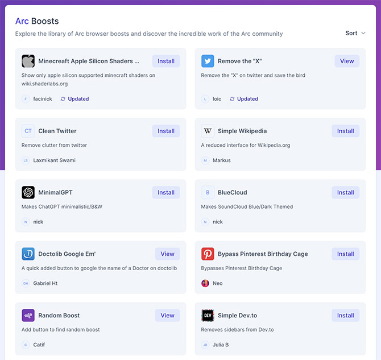This screenshot has height=360, width=381.
Task: Install the MinimalGPT boost
Action: coord(166,193)
